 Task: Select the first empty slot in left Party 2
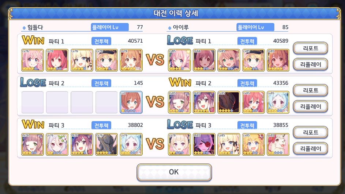(32, 102)
